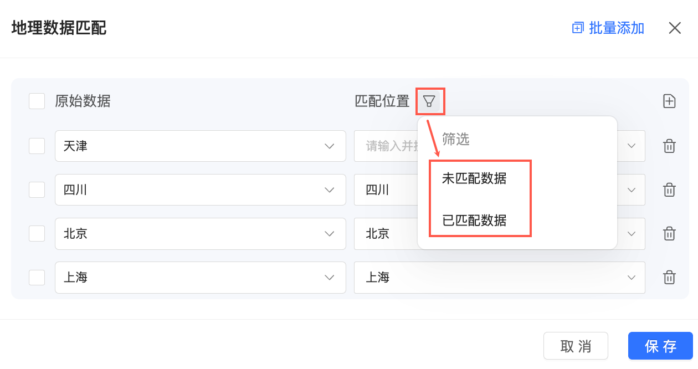The width and height of the screenshot is (698, 369).
Task: Select 已匹配数据 filter option
Action: [474, 221]
